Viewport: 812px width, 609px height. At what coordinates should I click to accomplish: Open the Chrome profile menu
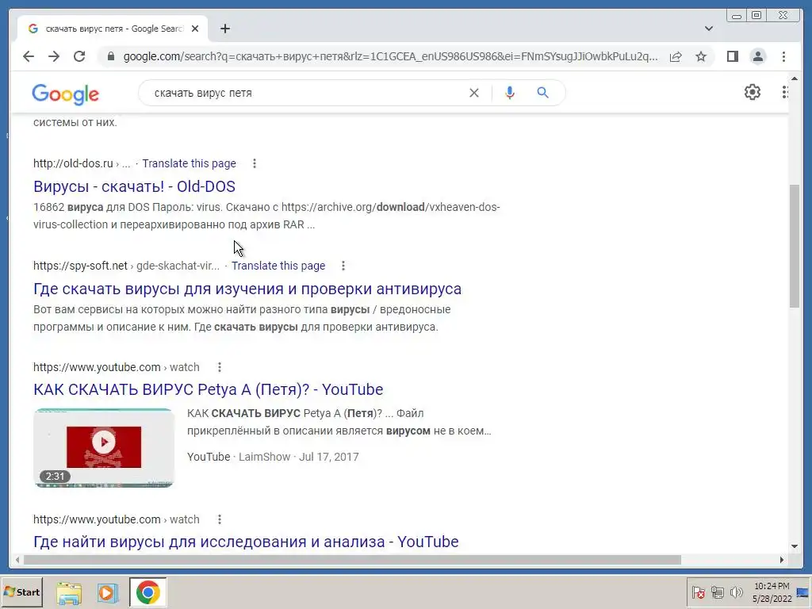757,56
